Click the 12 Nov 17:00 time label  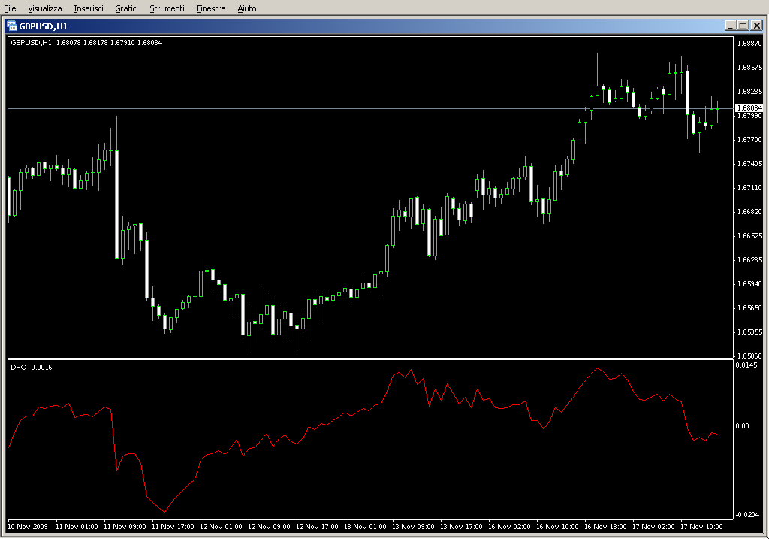click(317, 527)
